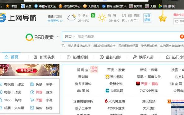Refresh the hot search suggestions
This screenshot has height=115, width=184.
pyautogui.click(x=63, y=46)
